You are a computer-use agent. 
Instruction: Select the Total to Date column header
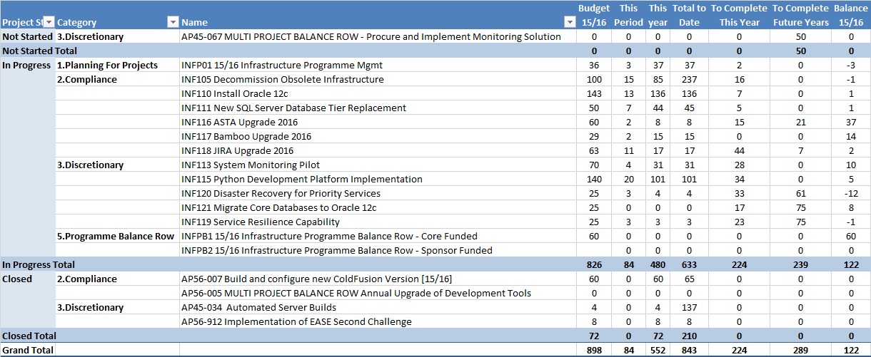coord(688,15)
